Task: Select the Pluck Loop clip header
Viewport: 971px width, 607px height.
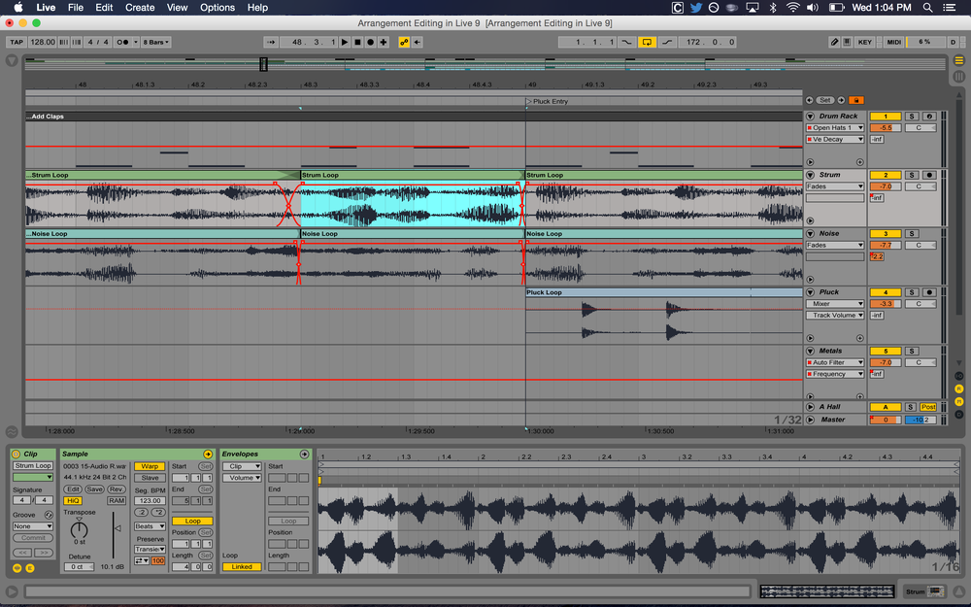Action: (x=664, y=292)
